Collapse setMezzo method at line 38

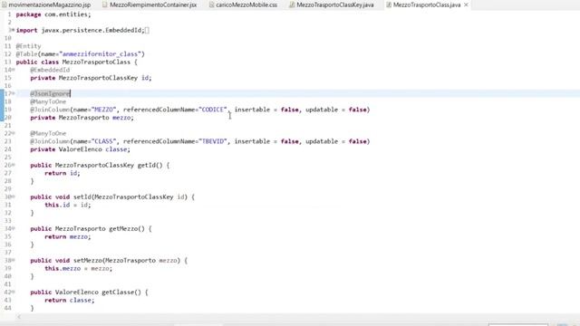click(x=14, y=260)
